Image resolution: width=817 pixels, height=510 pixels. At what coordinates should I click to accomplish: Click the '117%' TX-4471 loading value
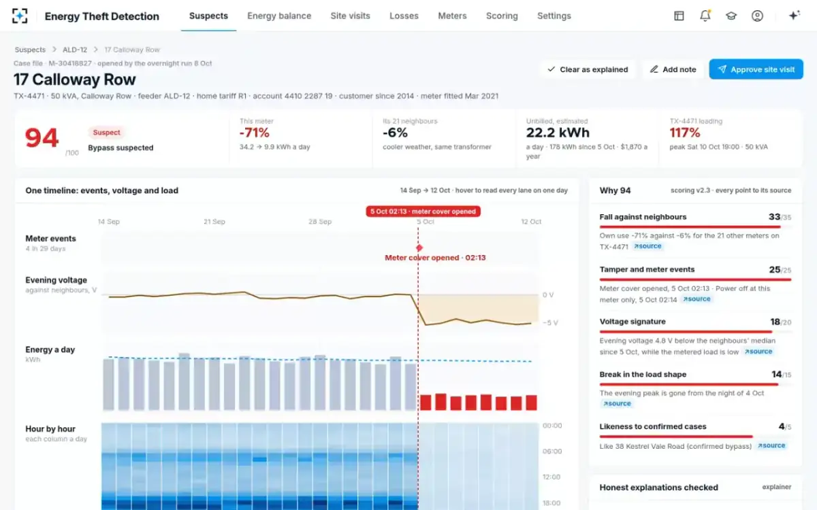685,133
